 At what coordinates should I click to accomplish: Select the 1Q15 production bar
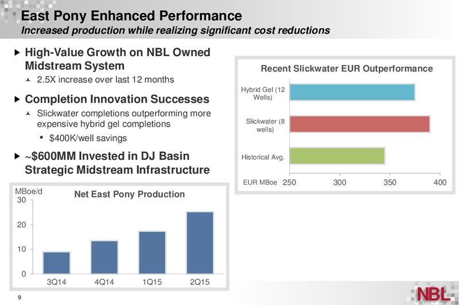tap(152, 252)
